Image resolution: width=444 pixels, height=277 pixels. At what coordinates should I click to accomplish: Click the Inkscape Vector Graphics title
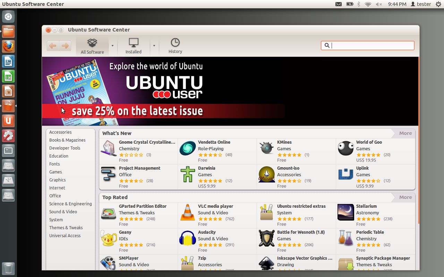coord(305,258)
